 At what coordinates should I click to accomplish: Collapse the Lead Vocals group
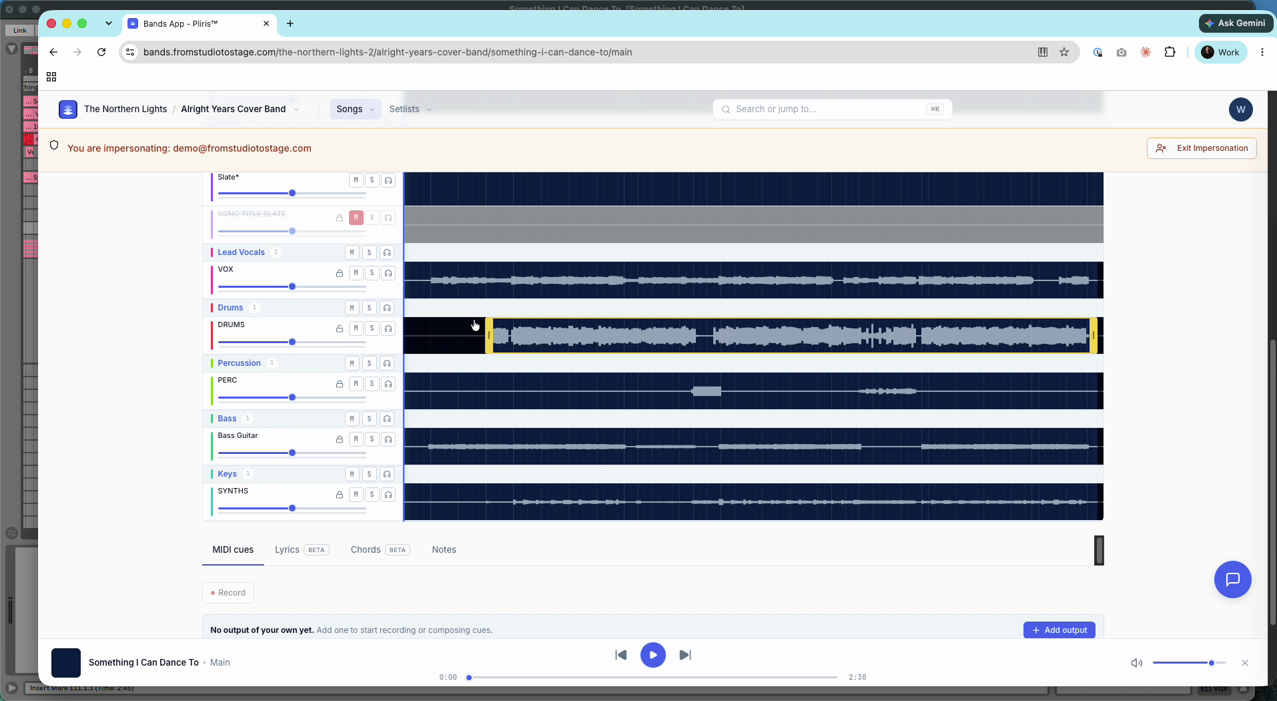click(x=241, y=252)
